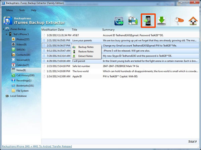Click the database backup toolbar icon
This screenshot has height=150, width=201.
click(133, 20)
